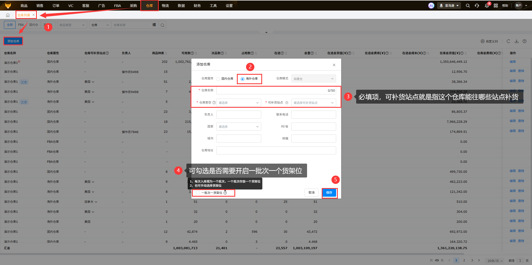Open the customer service headset icon

[477, 6]
